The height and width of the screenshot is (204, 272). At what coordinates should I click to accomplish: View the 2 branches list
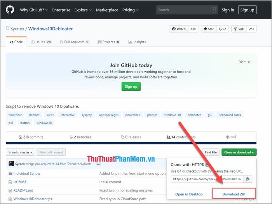(x=81, y=137)
